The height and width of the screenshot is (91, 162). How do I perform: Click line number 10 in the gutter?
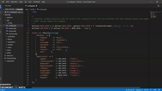pos(28,33)
